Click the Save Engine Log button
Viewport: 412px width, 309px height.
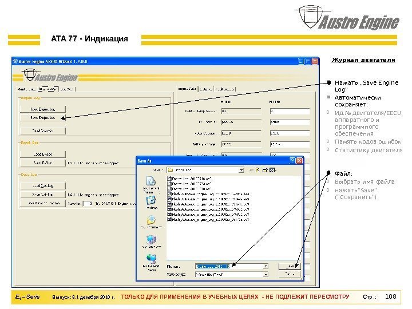click(42, 117)
